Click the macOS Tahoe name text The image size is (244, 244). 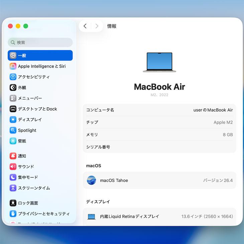click(114, 180)
